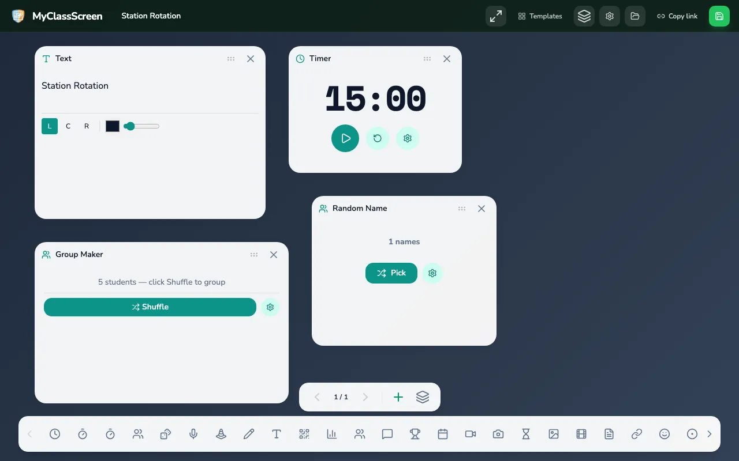
Task: Set text alignment to center (C)
Action: pos(68,126)
